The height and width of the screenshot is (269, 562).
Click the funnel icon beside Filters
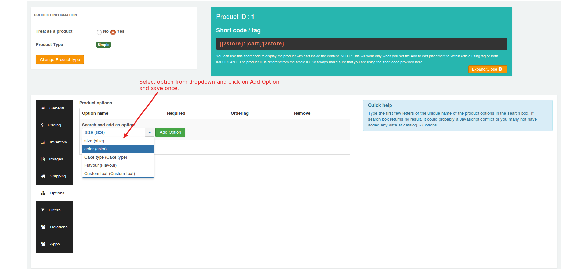[x=43, y=210]
